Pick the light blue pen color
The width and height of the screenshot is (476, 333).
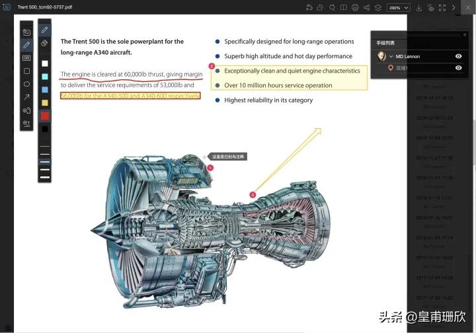pyautogui.click(x=45, y=90)
